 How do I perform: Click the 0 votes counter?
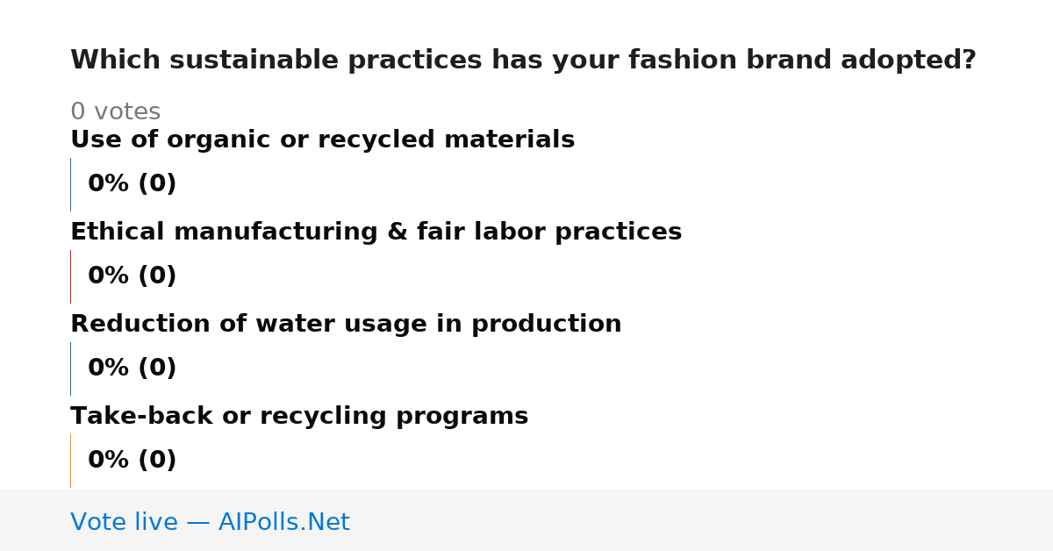click(x=115, y=111)
